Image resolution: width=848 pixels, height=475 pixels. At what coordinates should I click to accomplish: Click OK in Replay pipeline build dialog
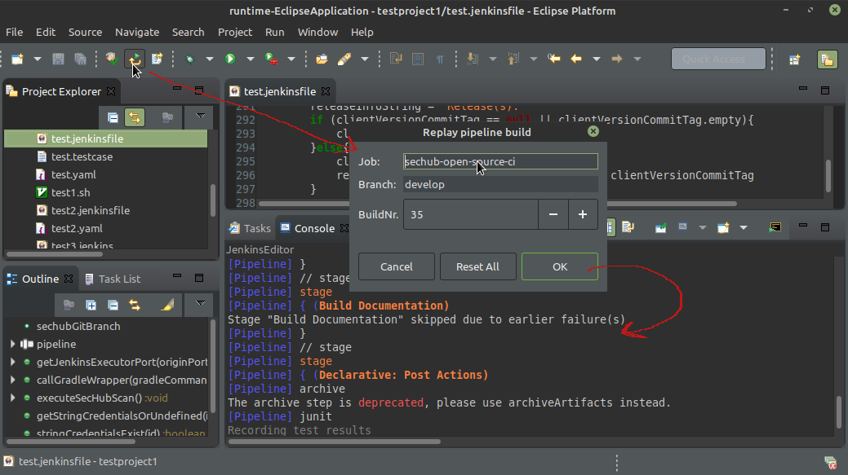pos(560,266)
